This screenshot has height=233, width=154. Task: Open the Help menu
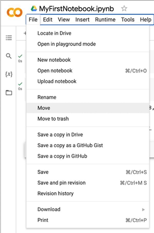(146, 20)
